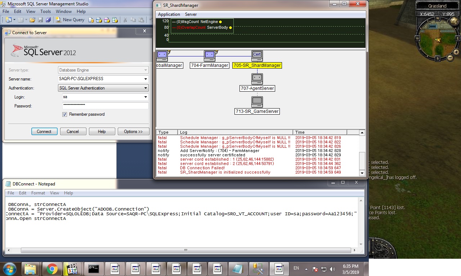Screen dimensions: 461x276
Task: Click the GlobalManager computer icon
Action: pos(162,56)
